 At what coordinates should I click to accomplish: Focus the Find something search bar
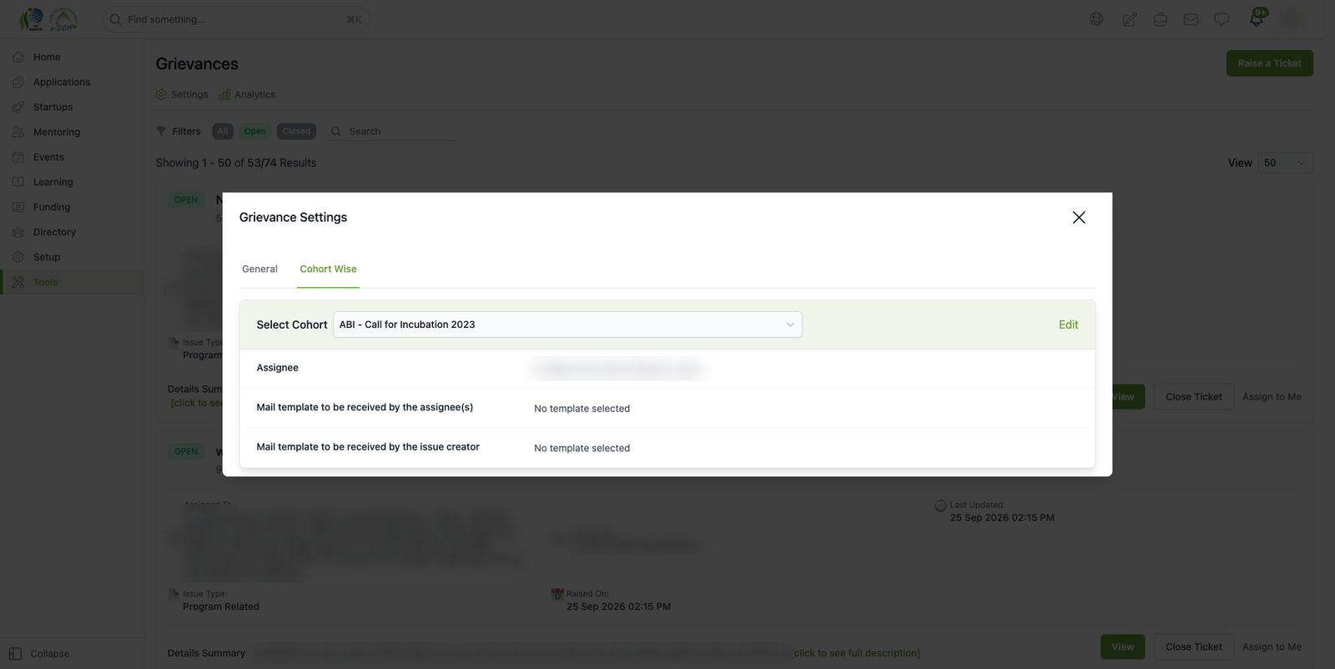click(x=236, y=19)
